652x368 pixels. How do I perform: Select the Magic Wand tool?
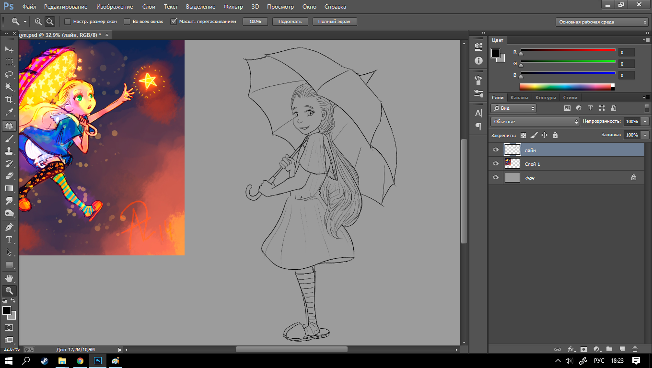click(9, 87)
